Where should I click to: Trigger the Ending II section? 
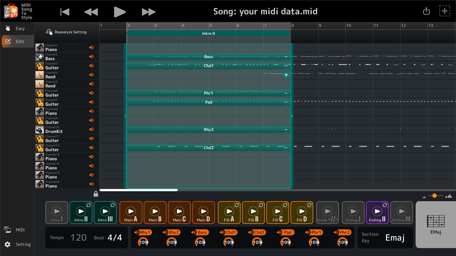377,212
